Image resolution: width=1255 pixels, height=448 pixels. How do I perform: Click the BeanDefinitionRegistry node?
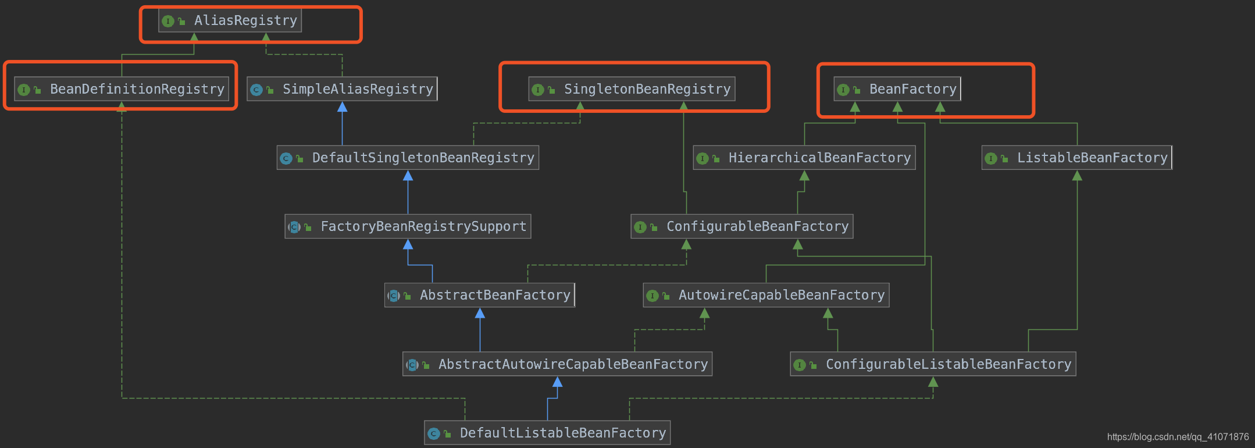(x=122, y=89)
